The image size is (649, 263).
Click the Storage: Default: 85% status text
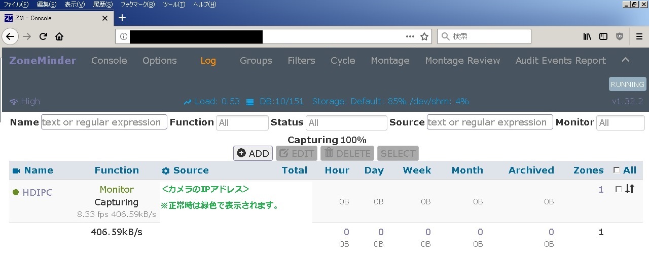tap(359, 101)
